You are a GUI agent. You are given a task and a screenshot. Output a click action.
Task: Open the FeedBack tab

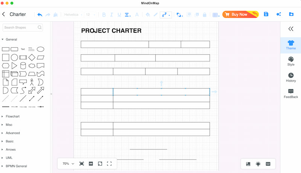[291, 94]
